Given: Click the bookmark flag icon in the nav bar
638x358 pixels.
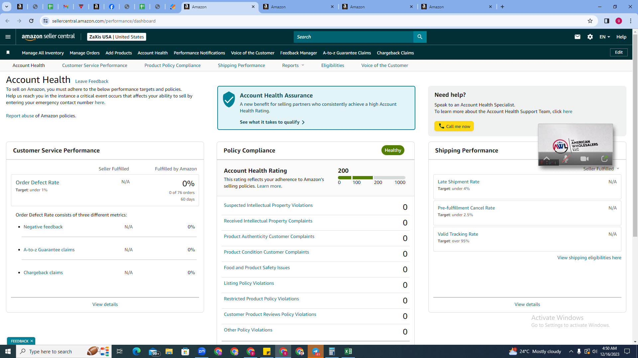Looking at the screenshot, I should [x=8, y=52].
